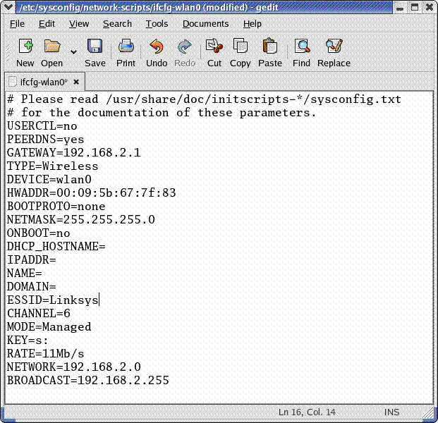Click the first comment line about sysconfig.txt
This screenshot has width=438, height=423.
point(205,99)
